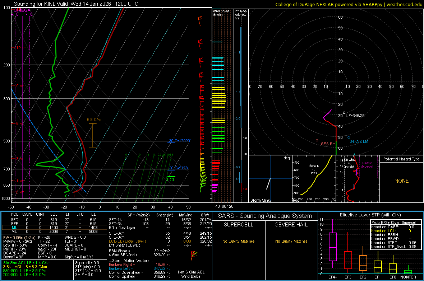Click the red EF3 box plot
The height and width of the screenshot is (281, 424).
(348, 253)
